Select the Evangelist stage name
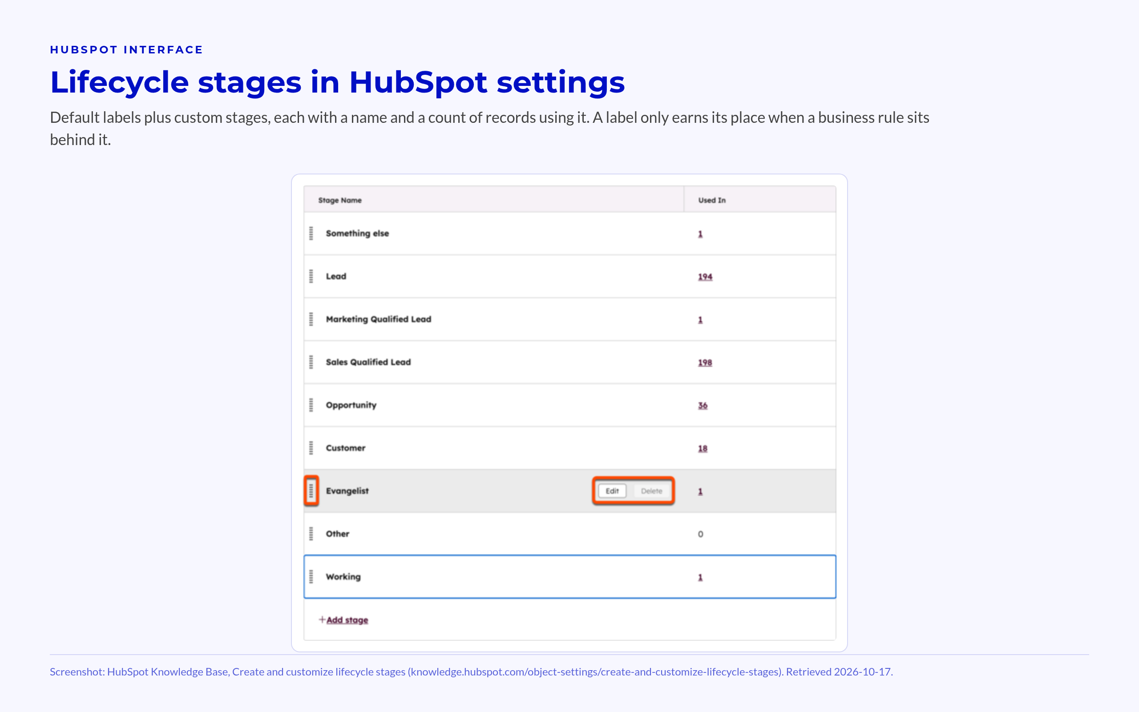This screenshot has height=712, width=1139. [347, 491]
